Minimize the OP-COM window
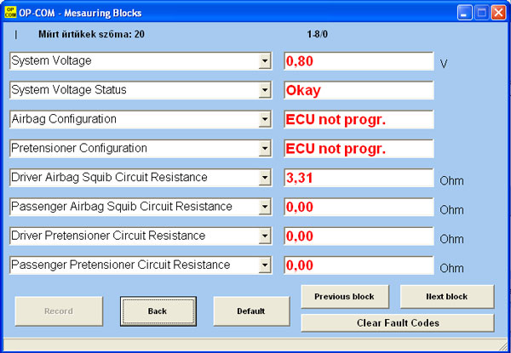 point(465,13)
